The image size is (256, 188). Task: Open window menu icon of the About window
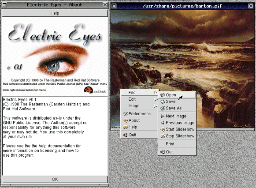4,5
